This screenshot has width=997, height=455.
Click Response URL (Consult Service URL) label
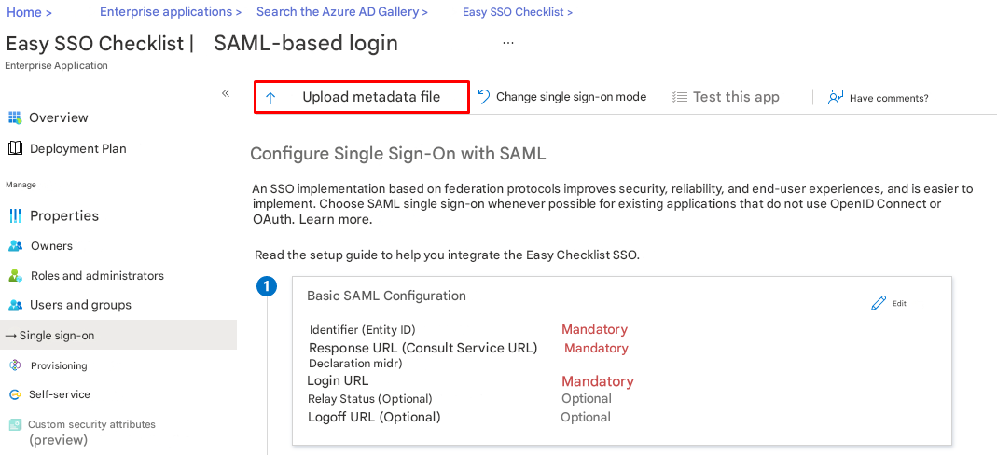(x=422, y=348)
